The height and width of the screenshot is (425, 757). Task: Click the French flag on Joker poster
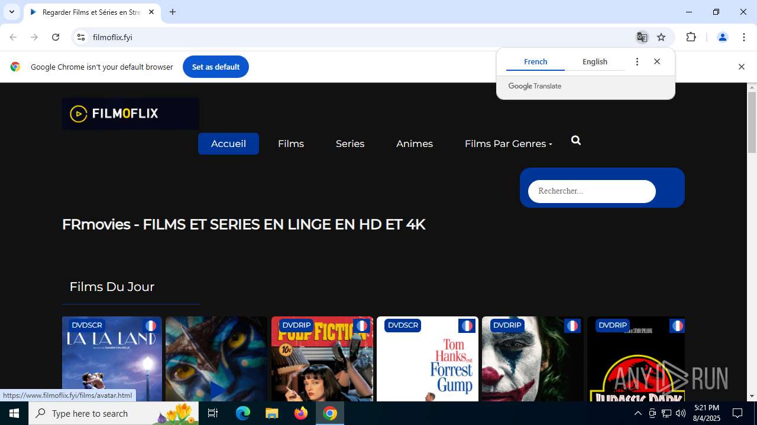pyautogui.click(x=572, y=326)
